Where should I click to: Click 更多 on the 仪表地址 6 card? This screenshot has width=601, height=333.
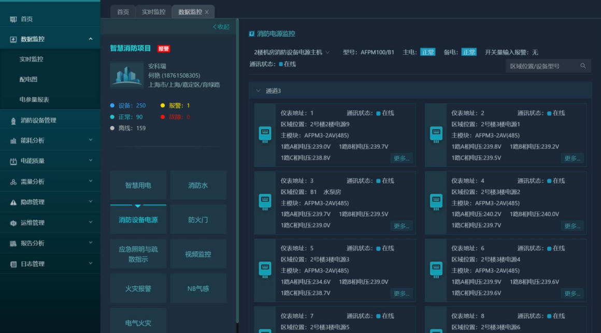pos(573,294)
